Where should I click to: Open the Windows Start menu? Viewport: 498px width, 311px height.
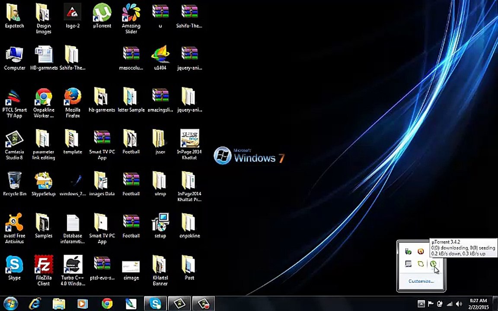click(10, 304)
